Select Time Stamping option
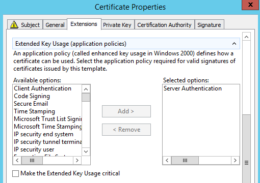 coord(34,111)
